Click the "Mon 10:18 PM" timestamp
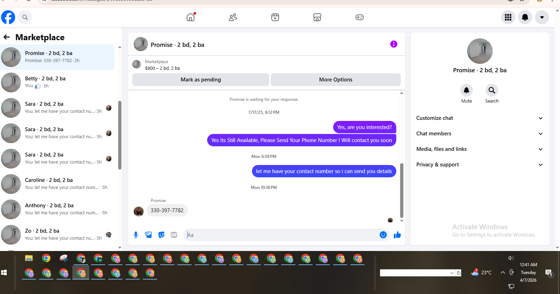560x294 pixels. point(264,188)
